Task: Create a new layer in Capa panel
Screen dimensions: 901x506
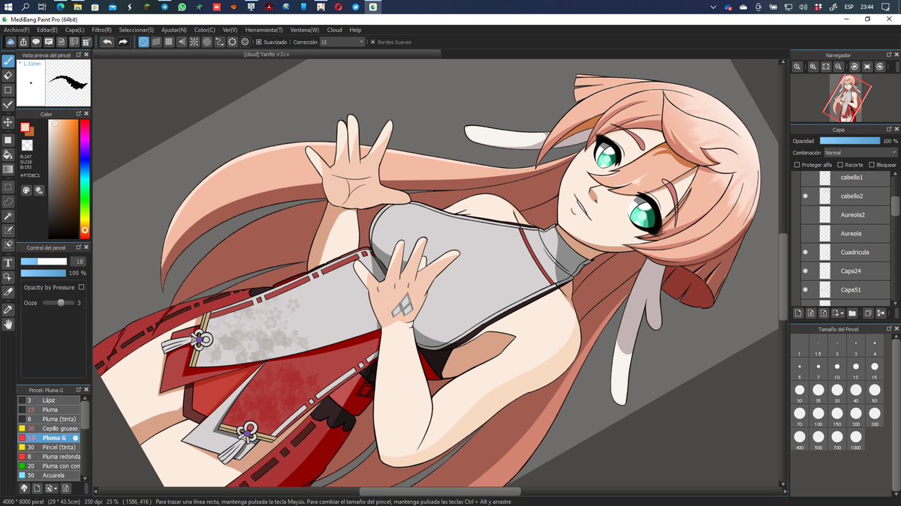Action: 798,313
